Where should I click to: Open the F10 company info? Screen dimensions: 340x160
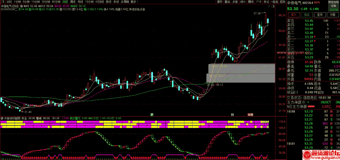pos(258,2)
